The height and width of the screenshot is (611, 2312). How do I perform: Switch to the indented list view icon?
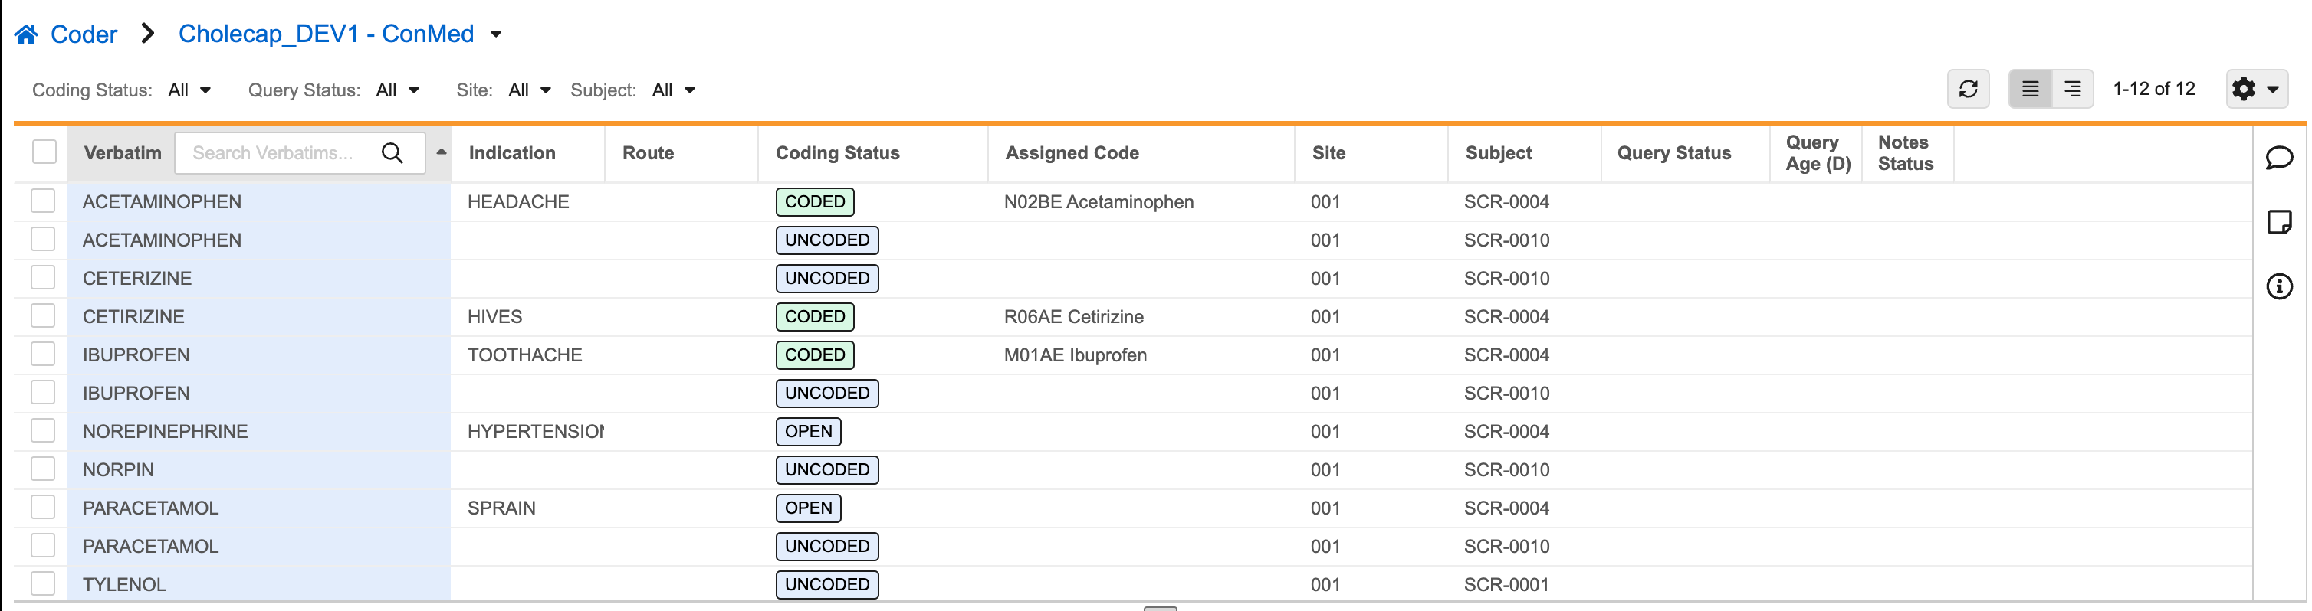(2072, 90)
